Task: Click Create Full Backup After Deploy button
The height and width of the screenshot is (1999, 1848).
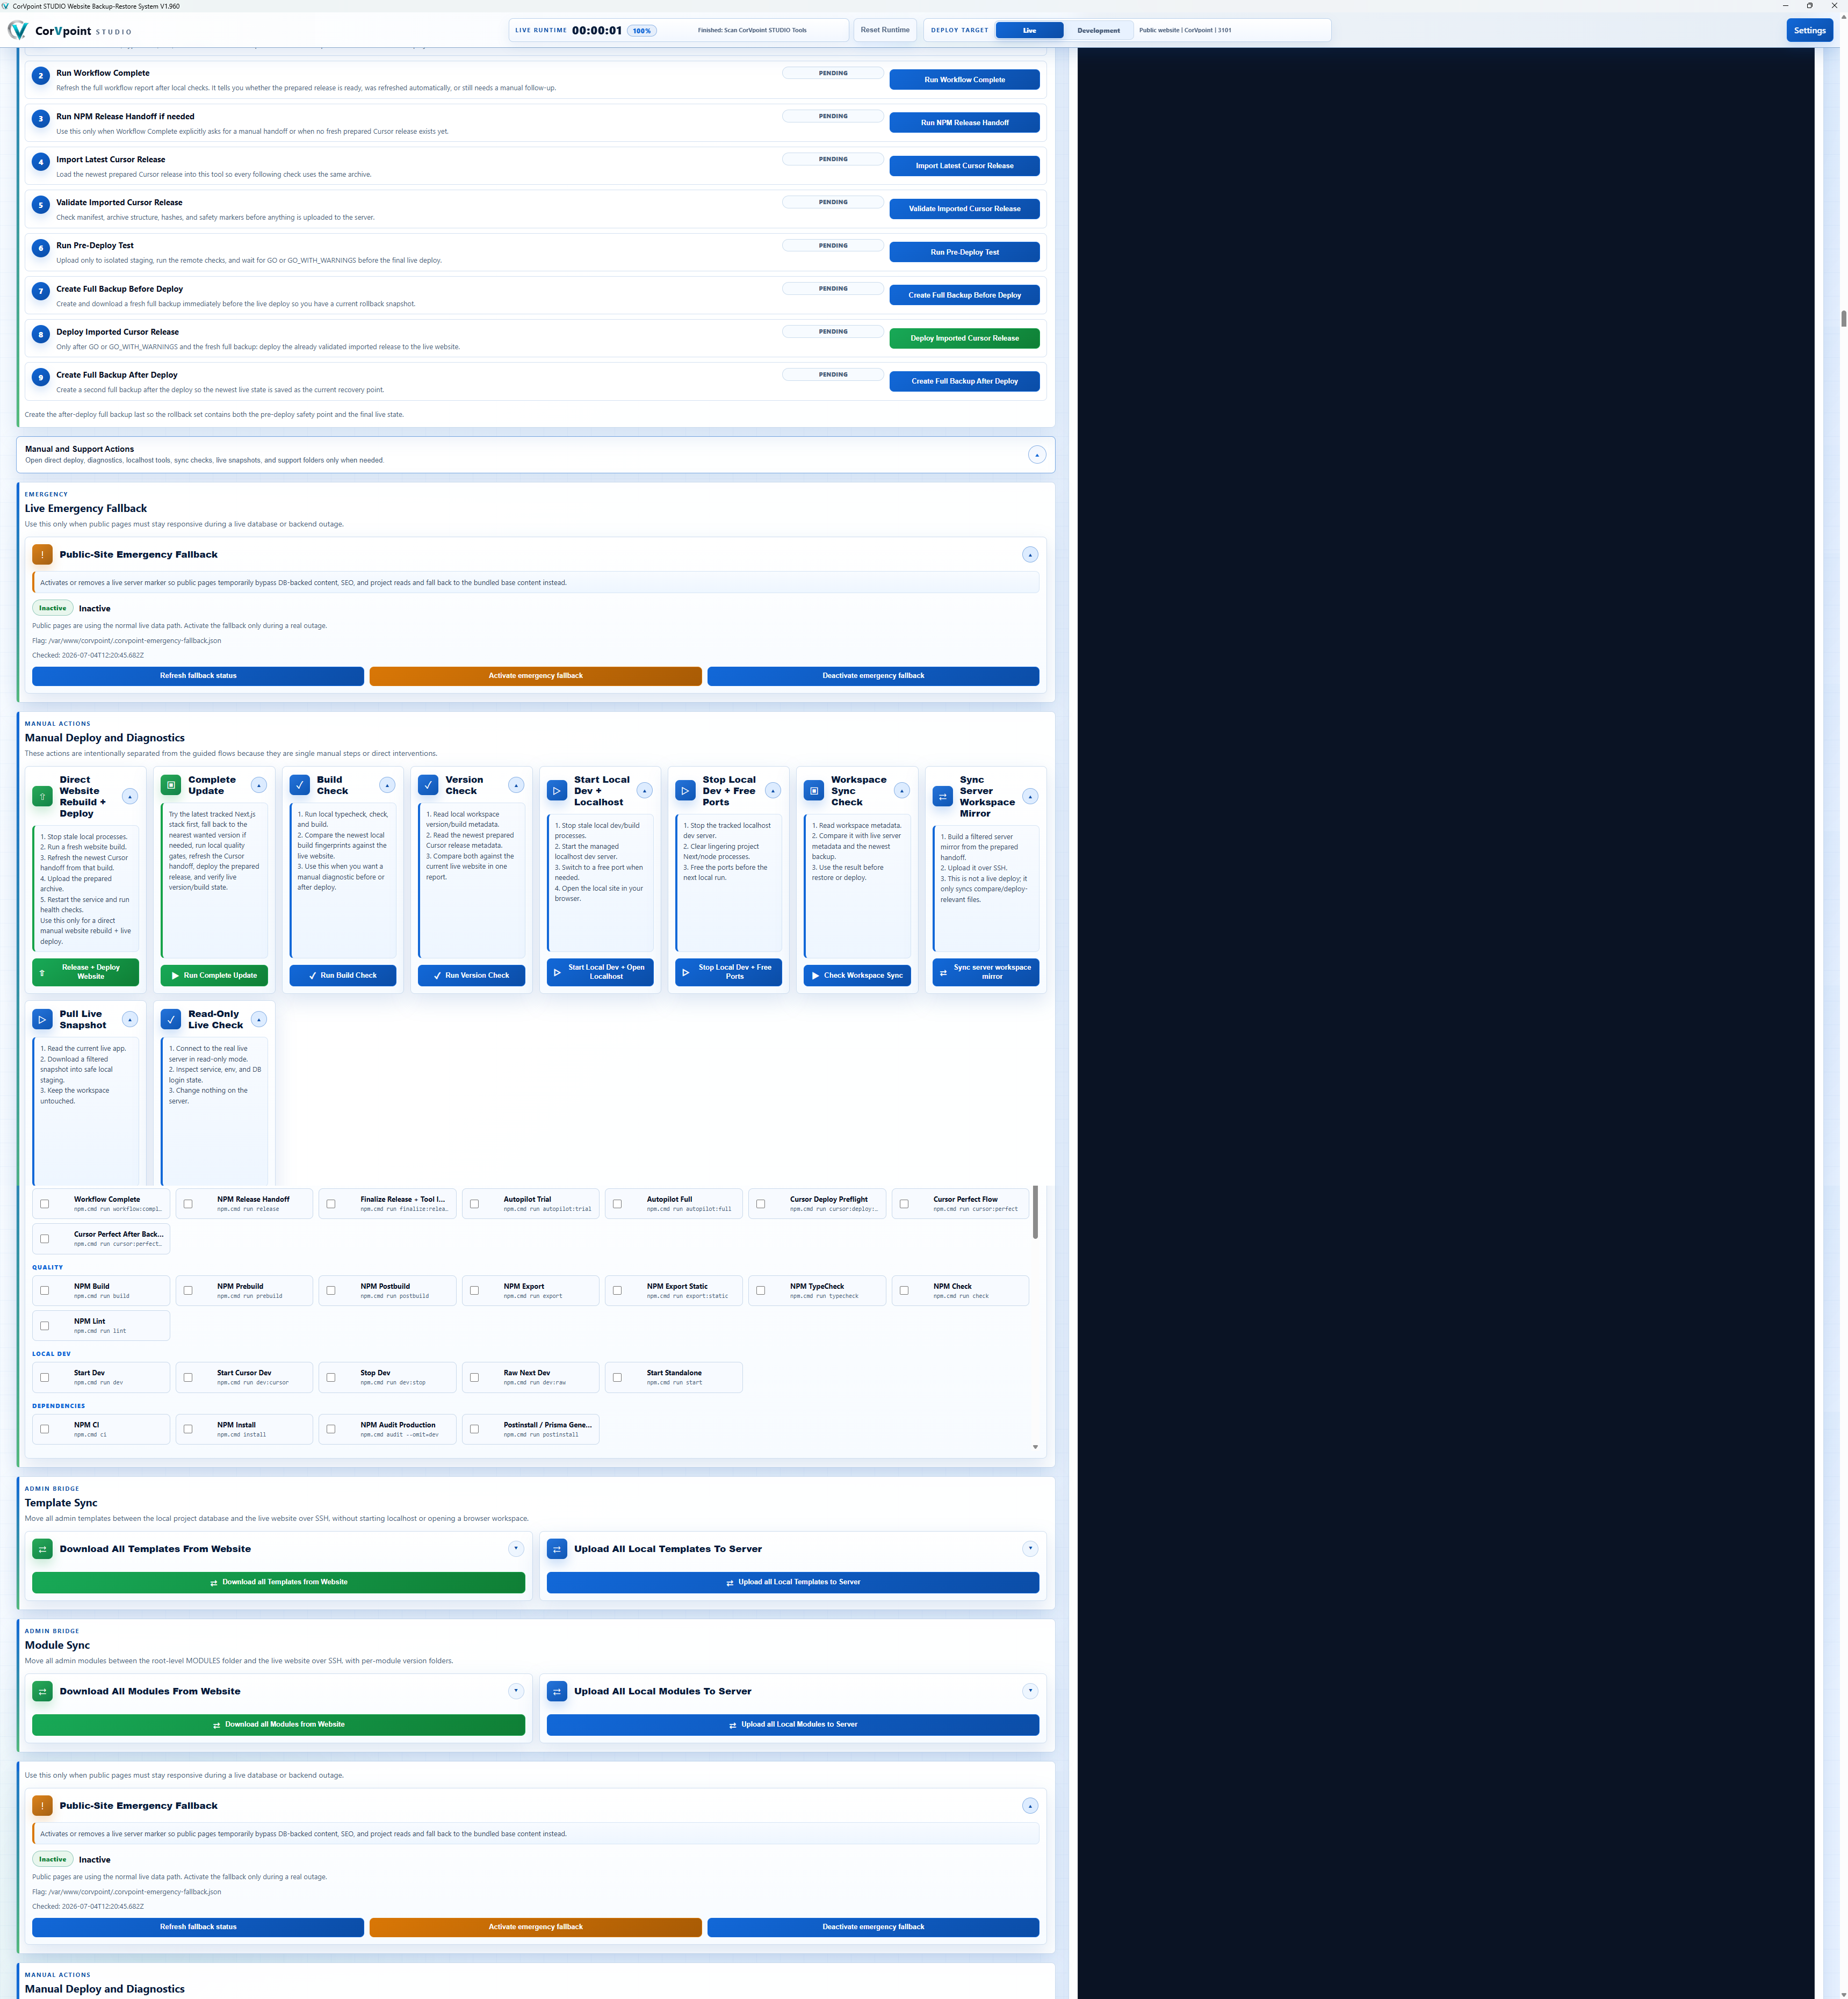Action: pos(964,381)
